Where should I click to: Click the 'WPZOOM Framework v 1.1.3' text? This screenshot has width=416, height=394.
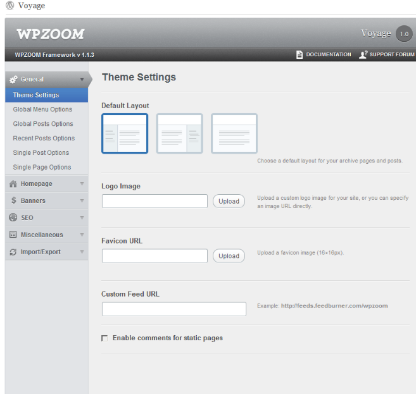tap(54, 55)
